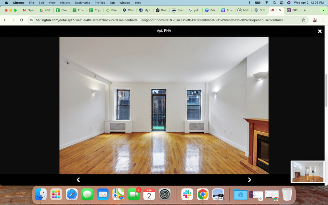The width and height of the screenshot is (328, 205).
Task: Open the Window menu
Action: tap(125, 3)
